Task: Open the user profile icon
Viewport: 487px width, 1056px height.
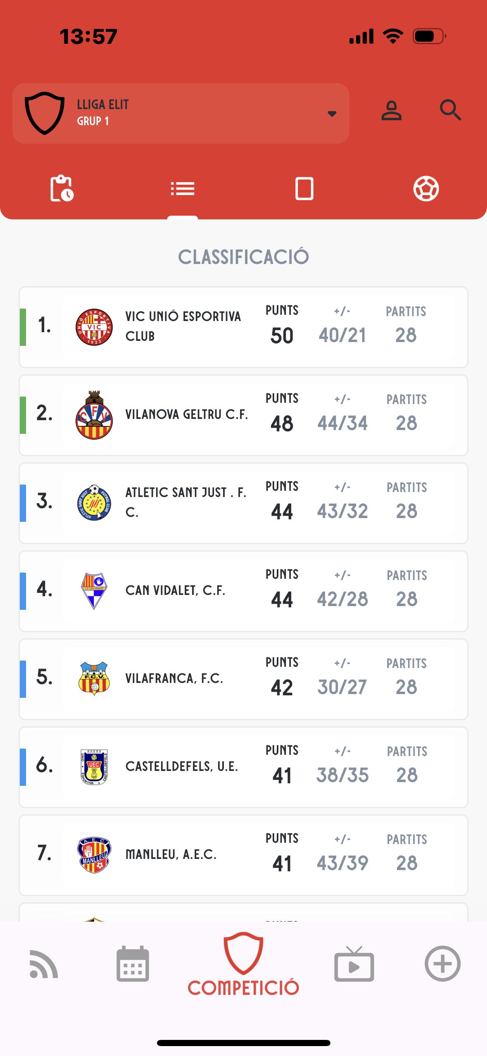Action: (391, 110)
